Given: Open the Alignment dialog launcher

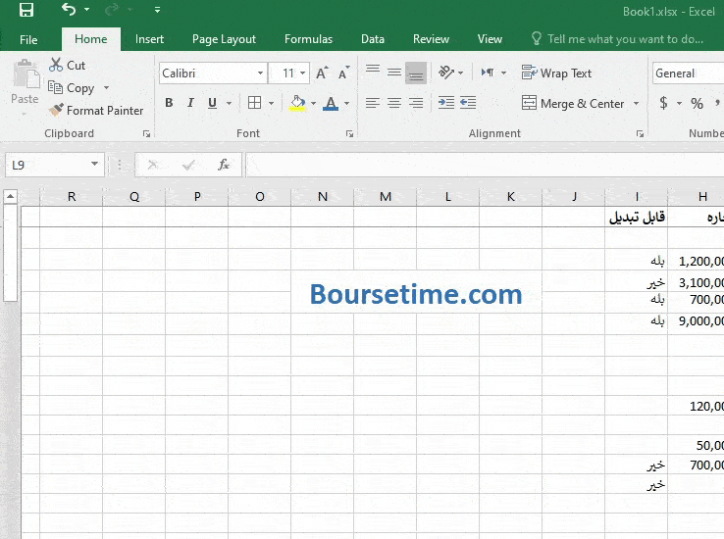Looking at the screenshot, I should pos(640,133).
